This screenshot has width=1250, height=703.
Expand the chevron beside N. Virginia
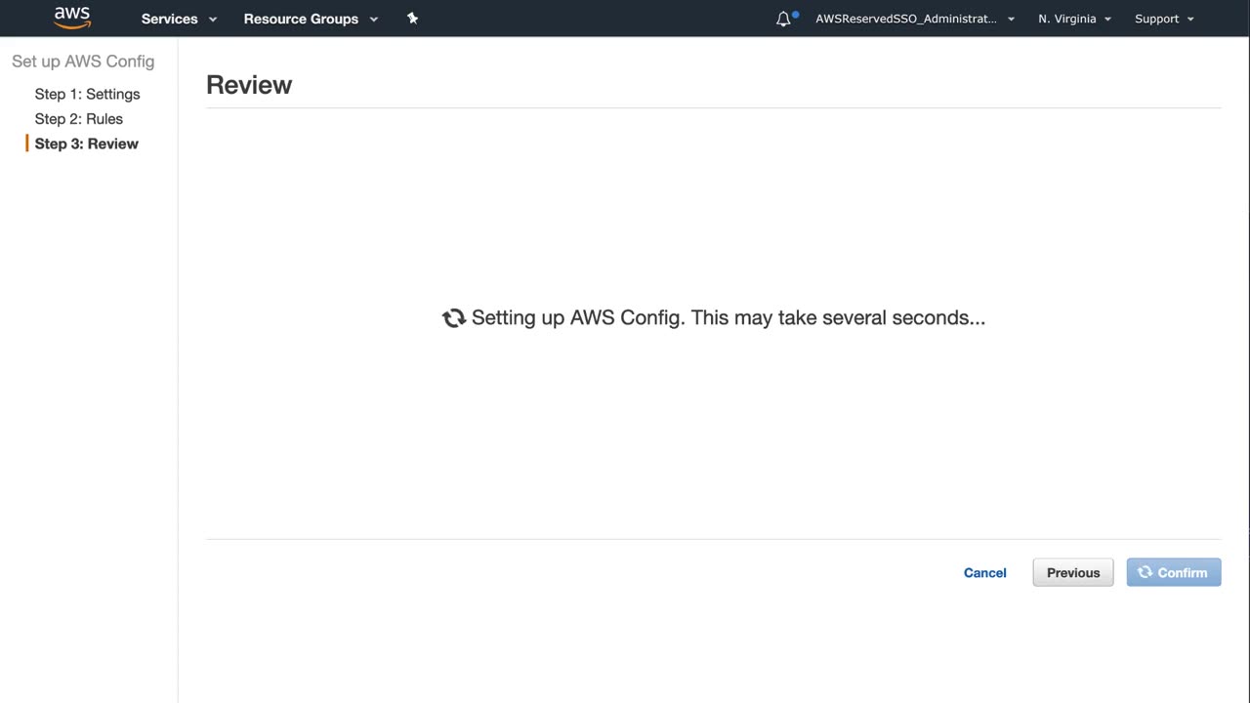click(x=1107, y=20)
